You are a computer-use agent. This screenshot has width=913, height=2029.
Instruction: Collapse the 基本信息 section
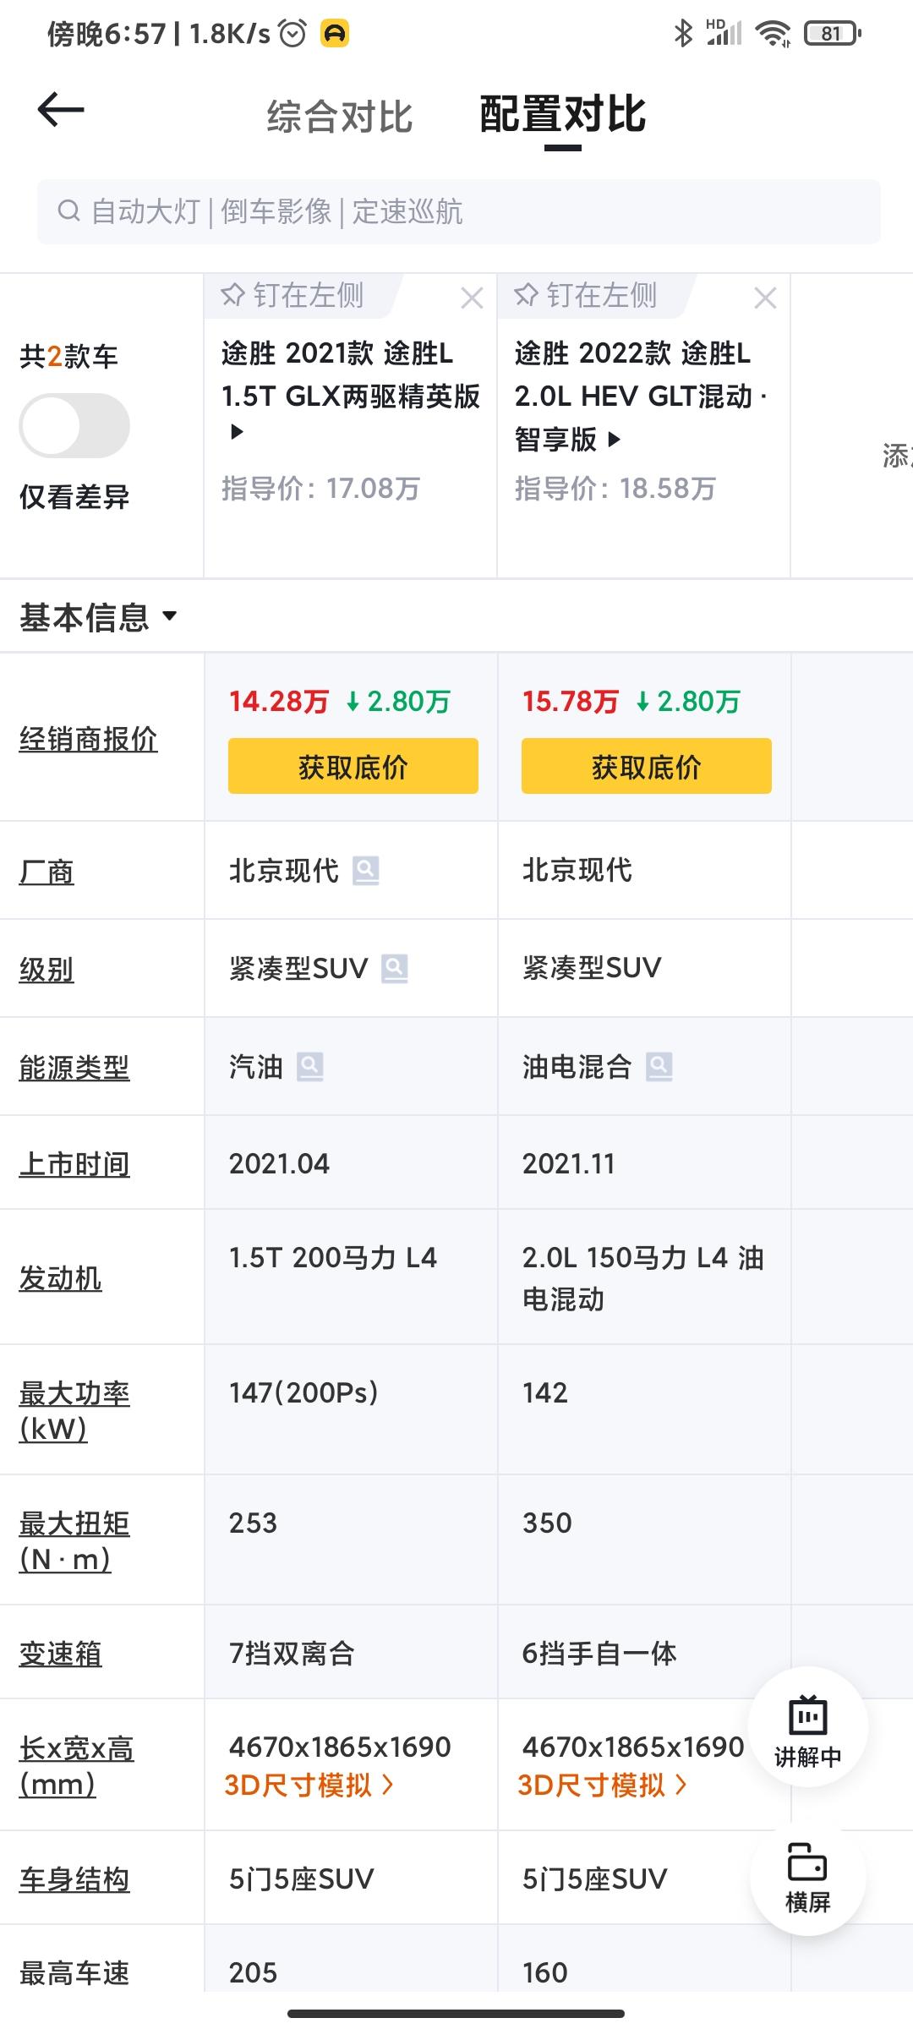click(99, 616)
